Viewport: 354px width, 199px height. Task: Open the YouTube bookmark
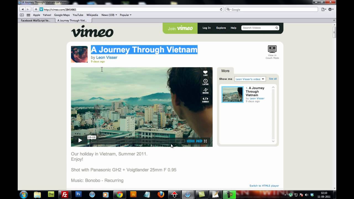pyautogui.click(x=78, y=15)
